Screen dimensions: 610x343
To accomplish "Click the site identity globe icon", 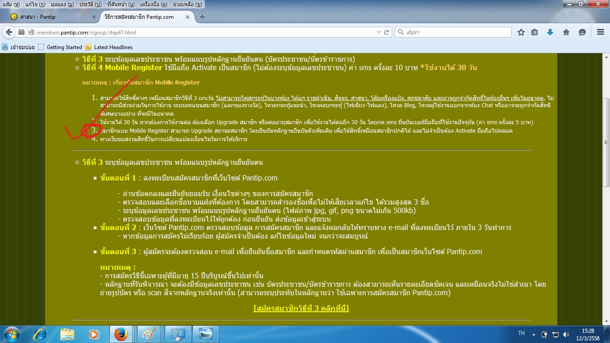I will pyautogui.click(x=32, y=32).
